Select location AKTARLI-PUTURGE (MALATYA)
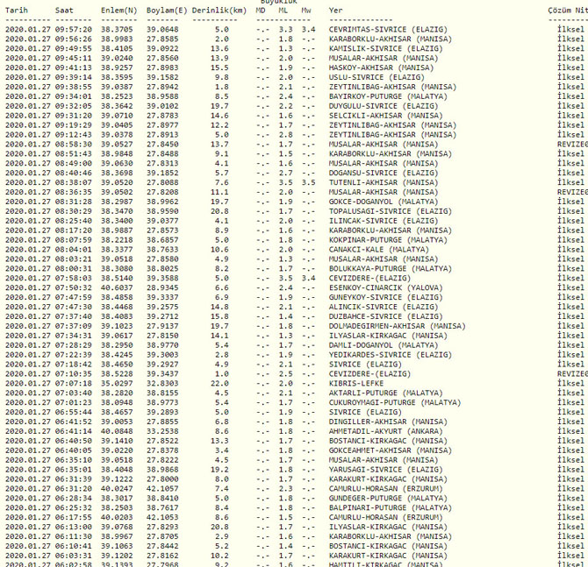Image resolution: width=588 pixels, height=567 pixels. [x=386, y=393]
